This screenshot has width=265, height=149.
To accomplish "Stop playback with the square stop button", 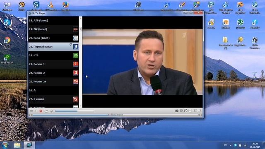I will [36, 111].
